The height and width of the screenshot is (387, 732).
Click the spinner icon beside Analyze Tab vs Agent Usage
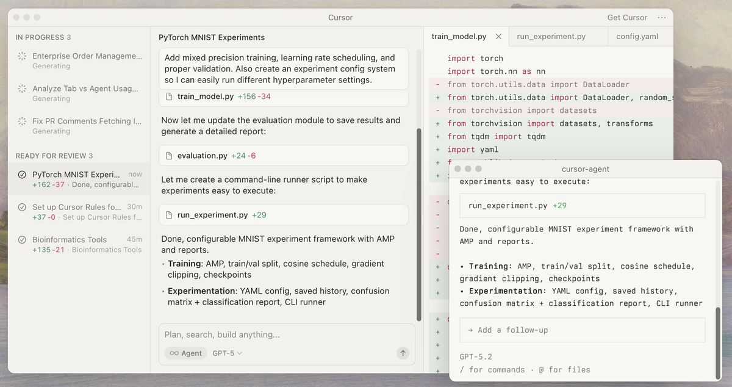pyautogui.click(x=22, y=89)
